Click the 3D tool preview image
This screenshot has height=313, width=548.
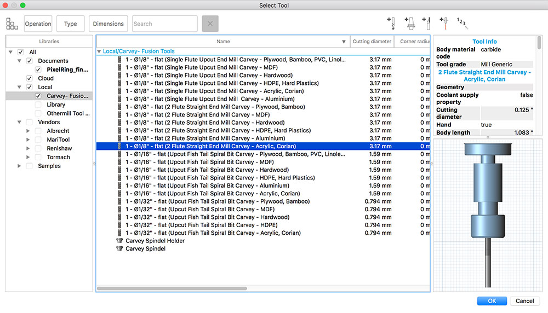[488, 215]
